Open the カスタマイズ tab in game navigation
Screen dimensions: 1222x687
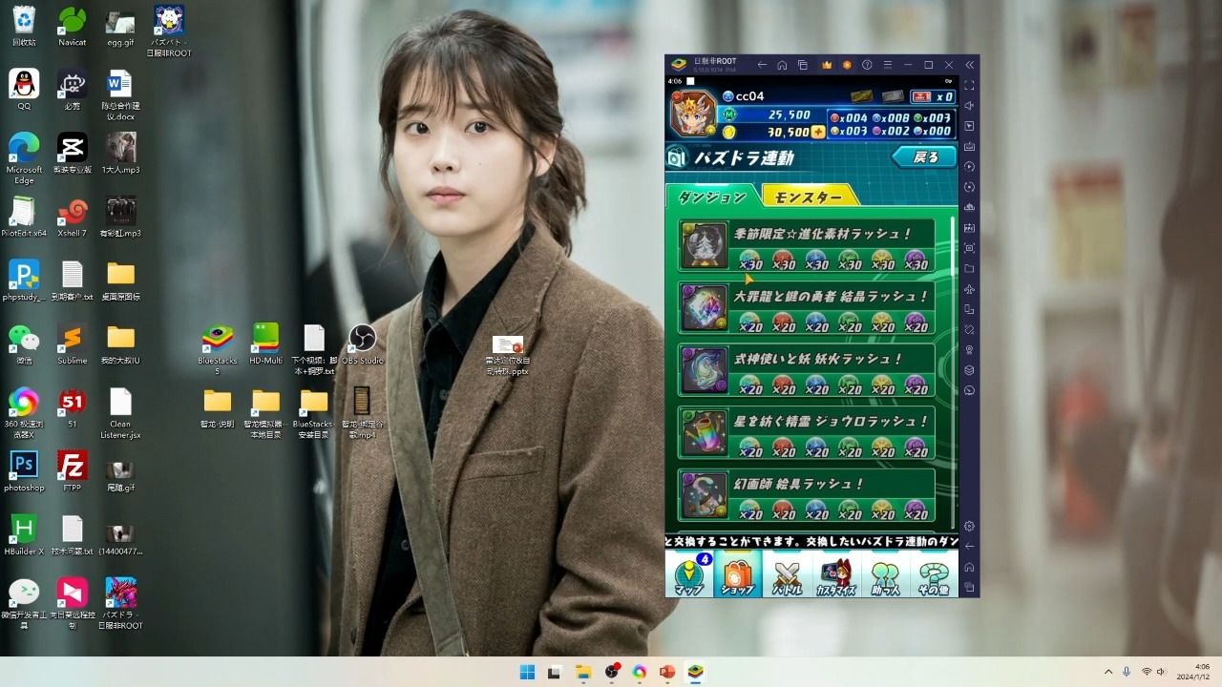[835, 575]
